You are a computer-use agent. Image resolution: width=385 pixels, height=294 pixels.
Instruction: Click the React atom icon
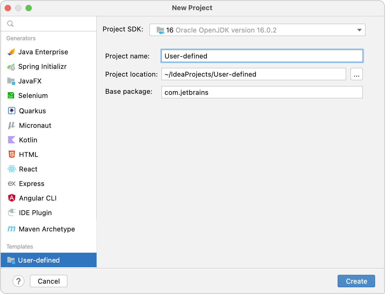click(x=12, y=169)
